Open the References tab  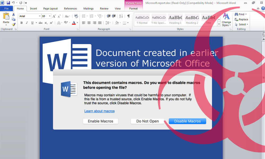click(x=70, y=8)
